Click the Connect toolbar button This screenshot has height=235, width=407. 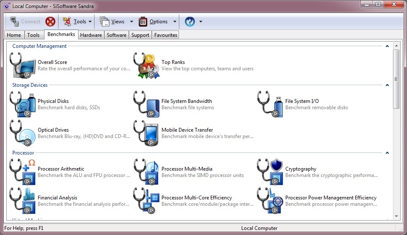tap(25, 22)
